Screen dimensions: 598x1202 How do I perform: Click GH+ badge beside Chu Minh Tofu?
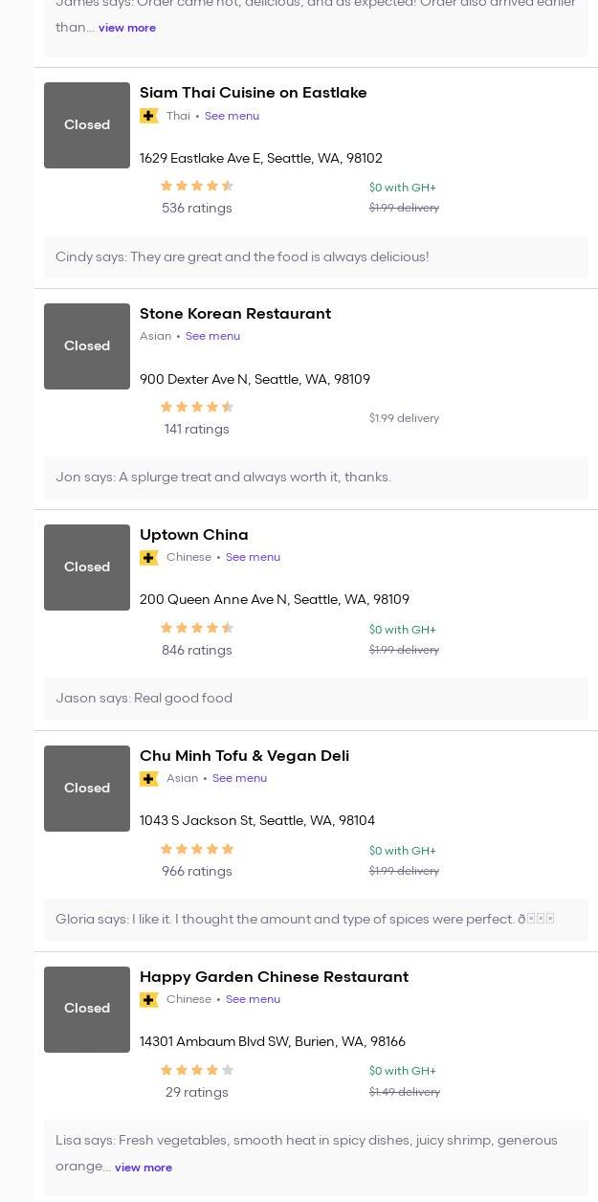[x=149, y=779]
